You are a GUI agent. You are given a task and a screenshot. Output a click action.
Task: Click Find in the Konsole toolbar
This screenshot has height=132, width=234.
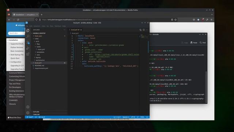coord(203,43)
